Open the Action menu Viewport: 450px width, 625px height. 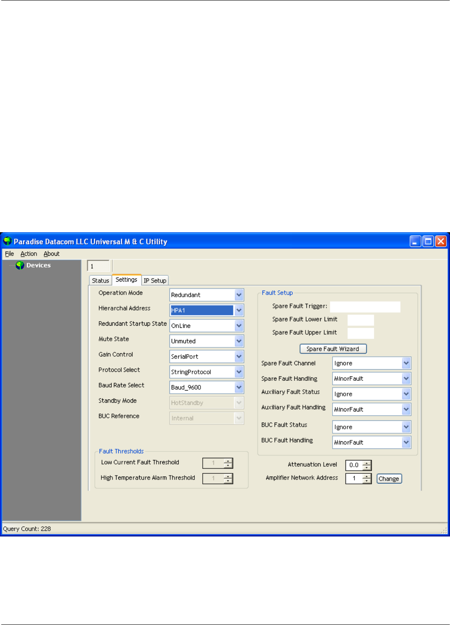(x=28, y=254)
